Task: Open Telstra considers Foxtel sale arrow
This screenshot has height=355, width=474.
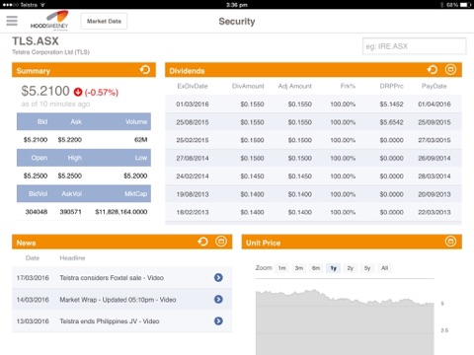Action: [x=218, y=277]
